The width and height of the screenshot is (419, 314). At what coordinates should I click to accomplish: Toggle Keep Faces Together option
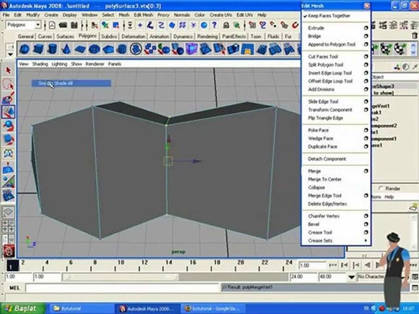click(x=329, y=16)
